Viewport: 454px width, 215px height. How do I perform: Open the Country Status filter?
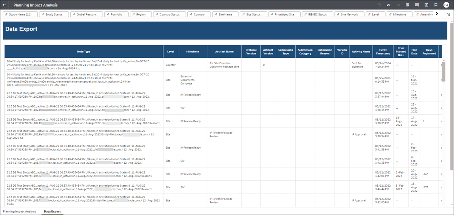pyautogui.click(x=170, y=14)
